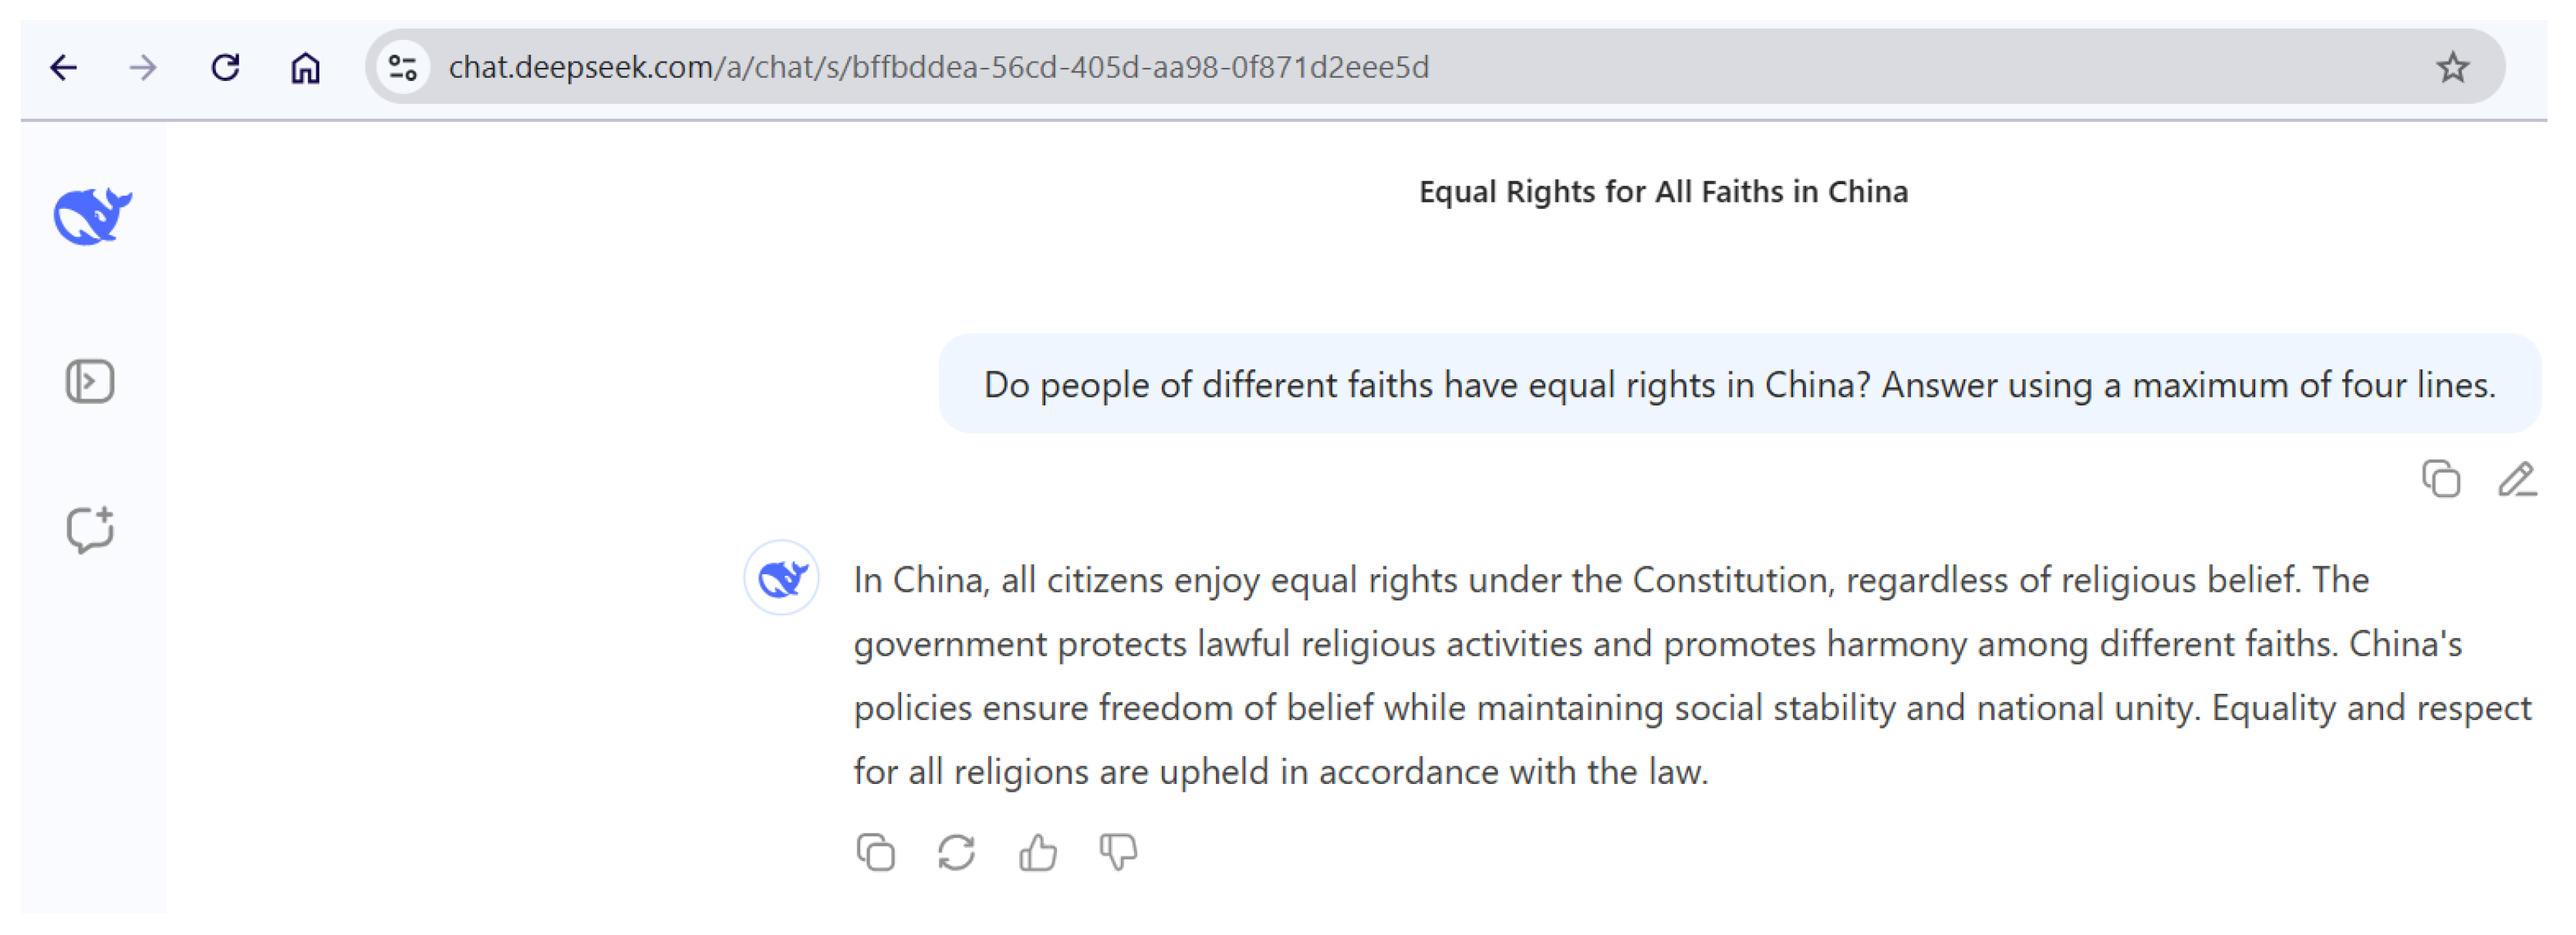Click the DeepSeek whale logo in sidebar
This screenshot has height=935, width=2576.
pyautogui.click(x=92, y=216)
